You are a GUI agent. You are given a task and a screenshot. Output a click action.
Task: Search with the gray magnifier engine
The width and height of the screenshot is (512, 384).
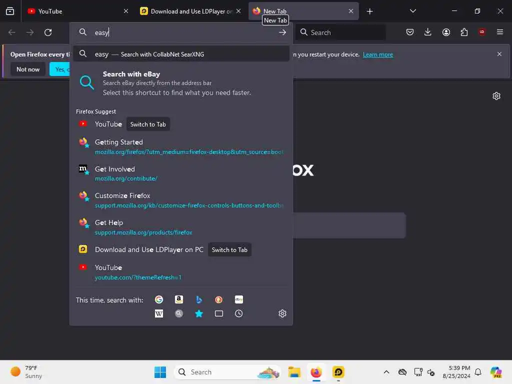(179, 313)
